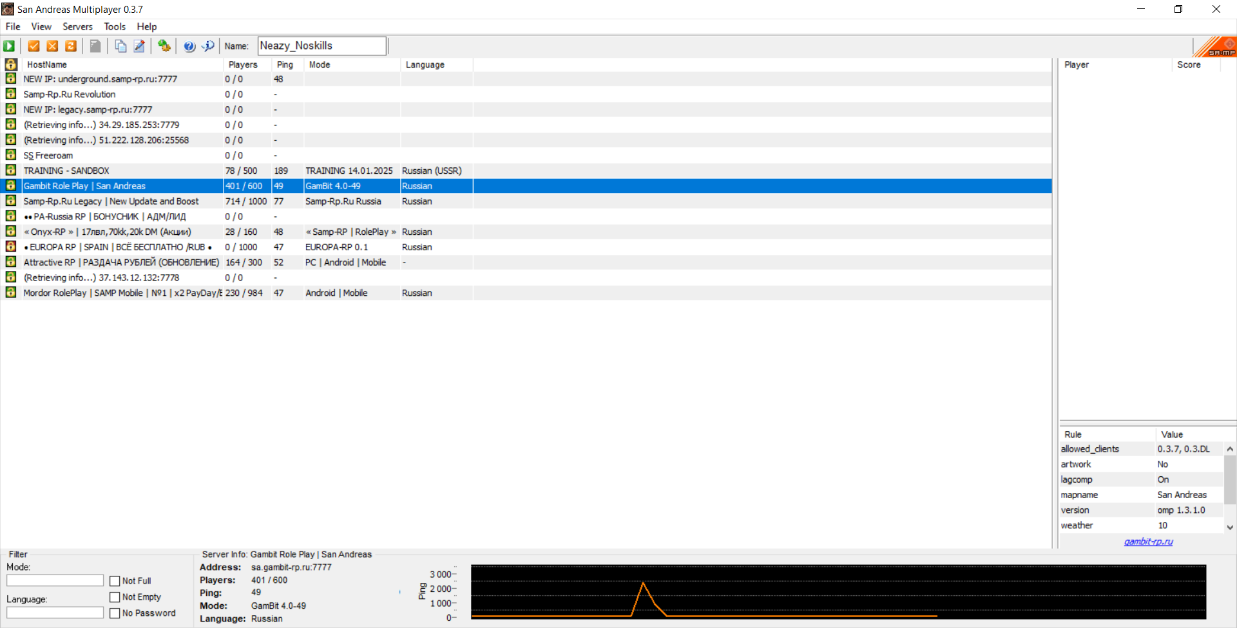Open the Servers menu
Image resolution: width=1237 pixels, height=628 pixels.
pyautogui.click(x=77, y=26)
